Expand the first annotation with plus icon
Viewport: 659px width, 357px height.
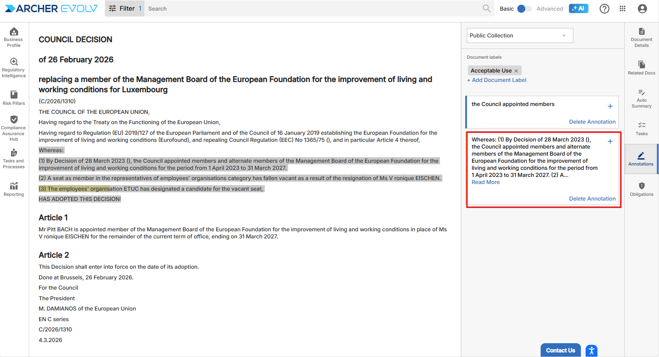(x=610, y=106)
